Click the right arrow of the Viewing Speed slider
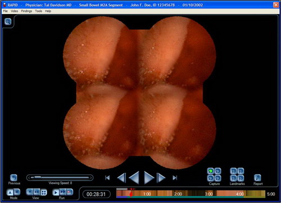 [x=90, y=178]
